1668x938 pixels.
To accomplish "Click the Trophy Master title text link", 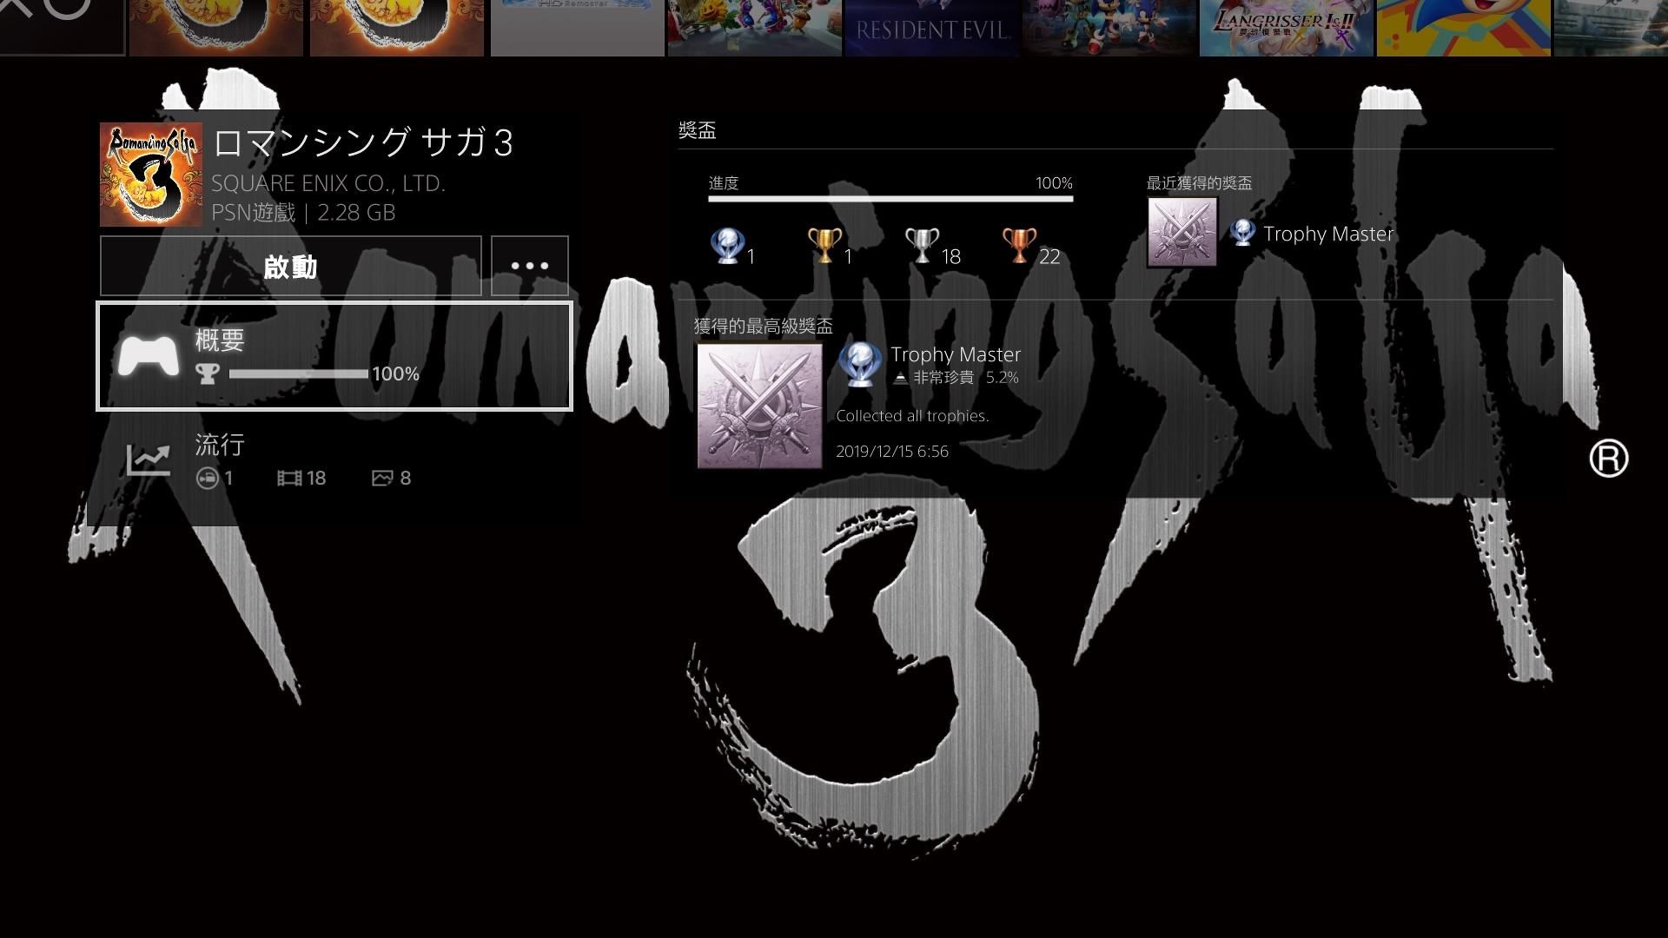I will (x=955, y=354).
